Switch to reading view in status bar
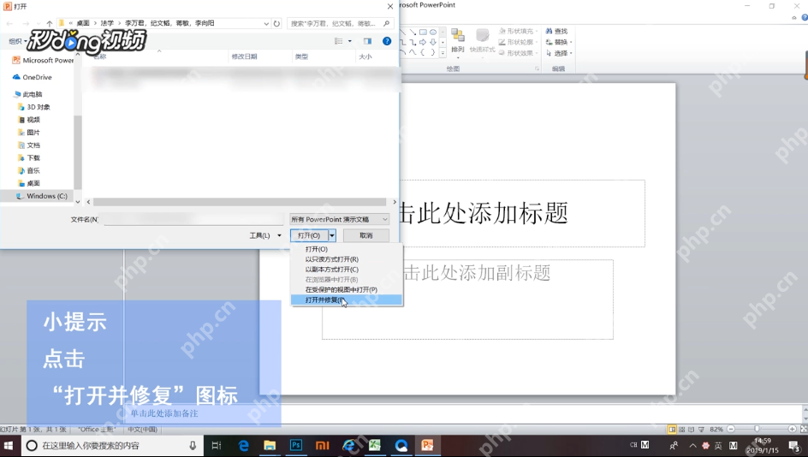The width and height of the screenshot is (808, 457). tap(691, 429)
